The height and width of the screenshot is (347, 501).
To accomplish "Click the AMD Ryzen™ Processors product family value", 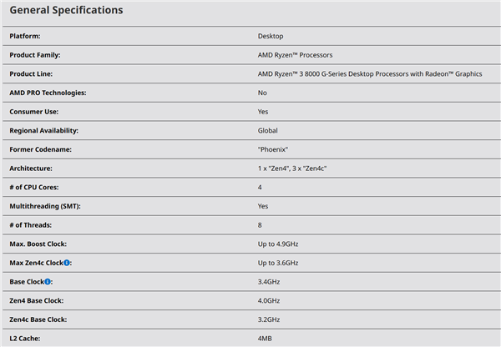I will click(295, 55).
